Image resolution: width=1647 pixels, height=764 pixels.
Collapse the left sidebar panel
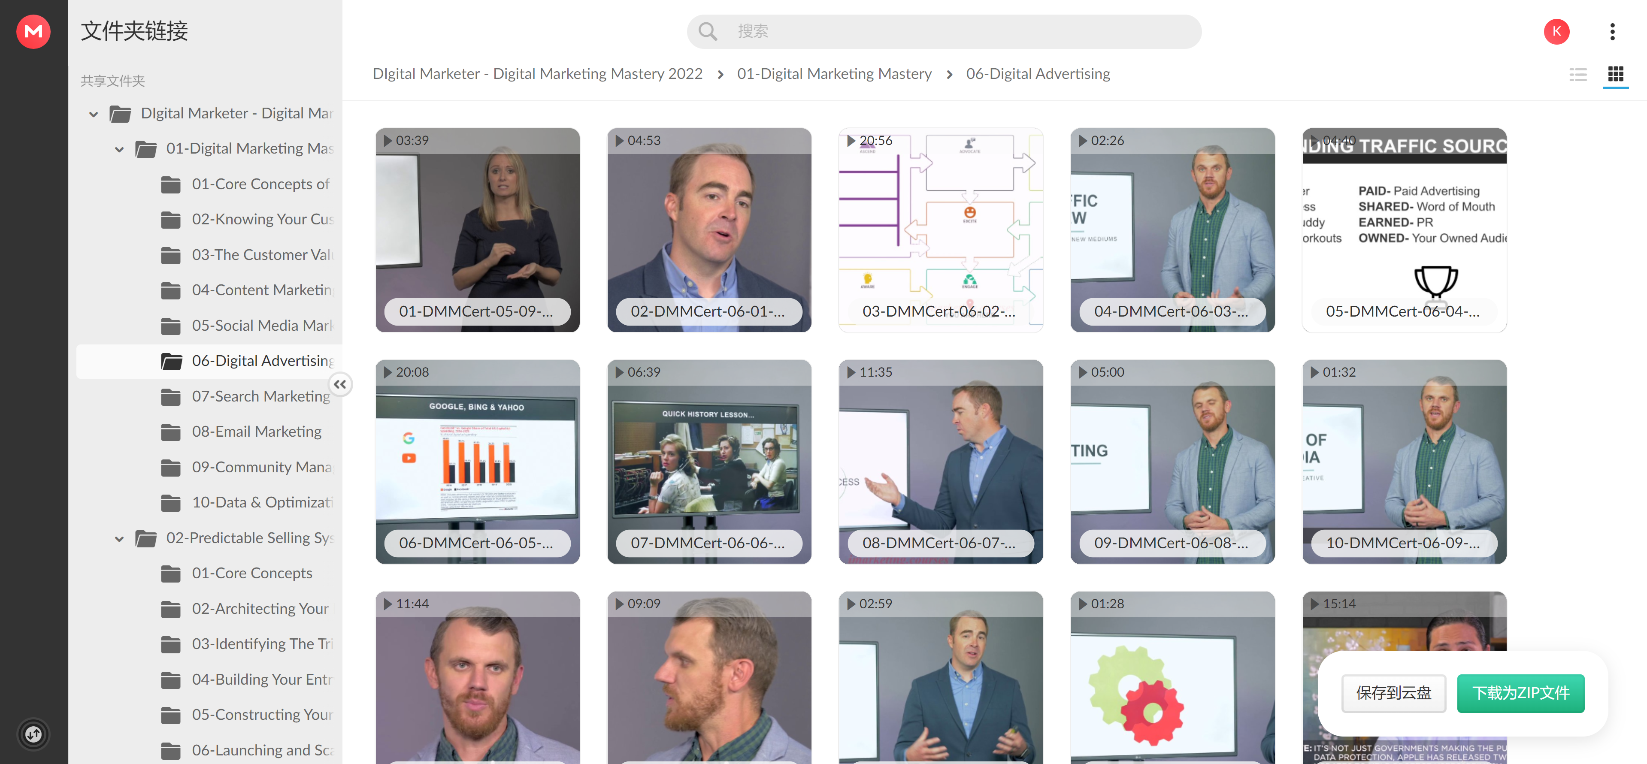pos(340,384)
